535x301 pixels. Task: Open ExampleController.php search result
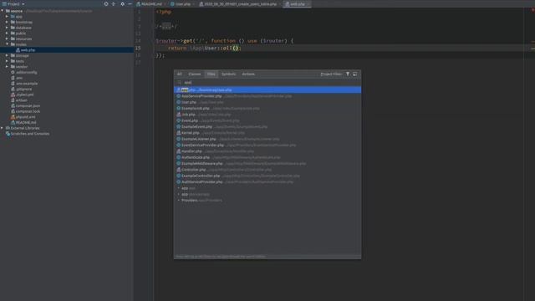tap(267, 176)
